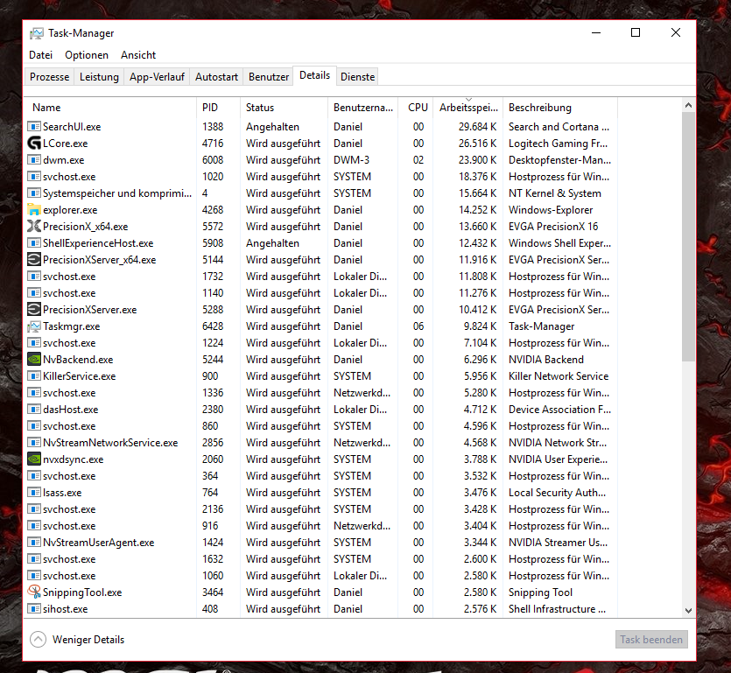Select the 'DWM-3' user name cell
The width and height of the screenshot is (731, 673).
(352, 160)
